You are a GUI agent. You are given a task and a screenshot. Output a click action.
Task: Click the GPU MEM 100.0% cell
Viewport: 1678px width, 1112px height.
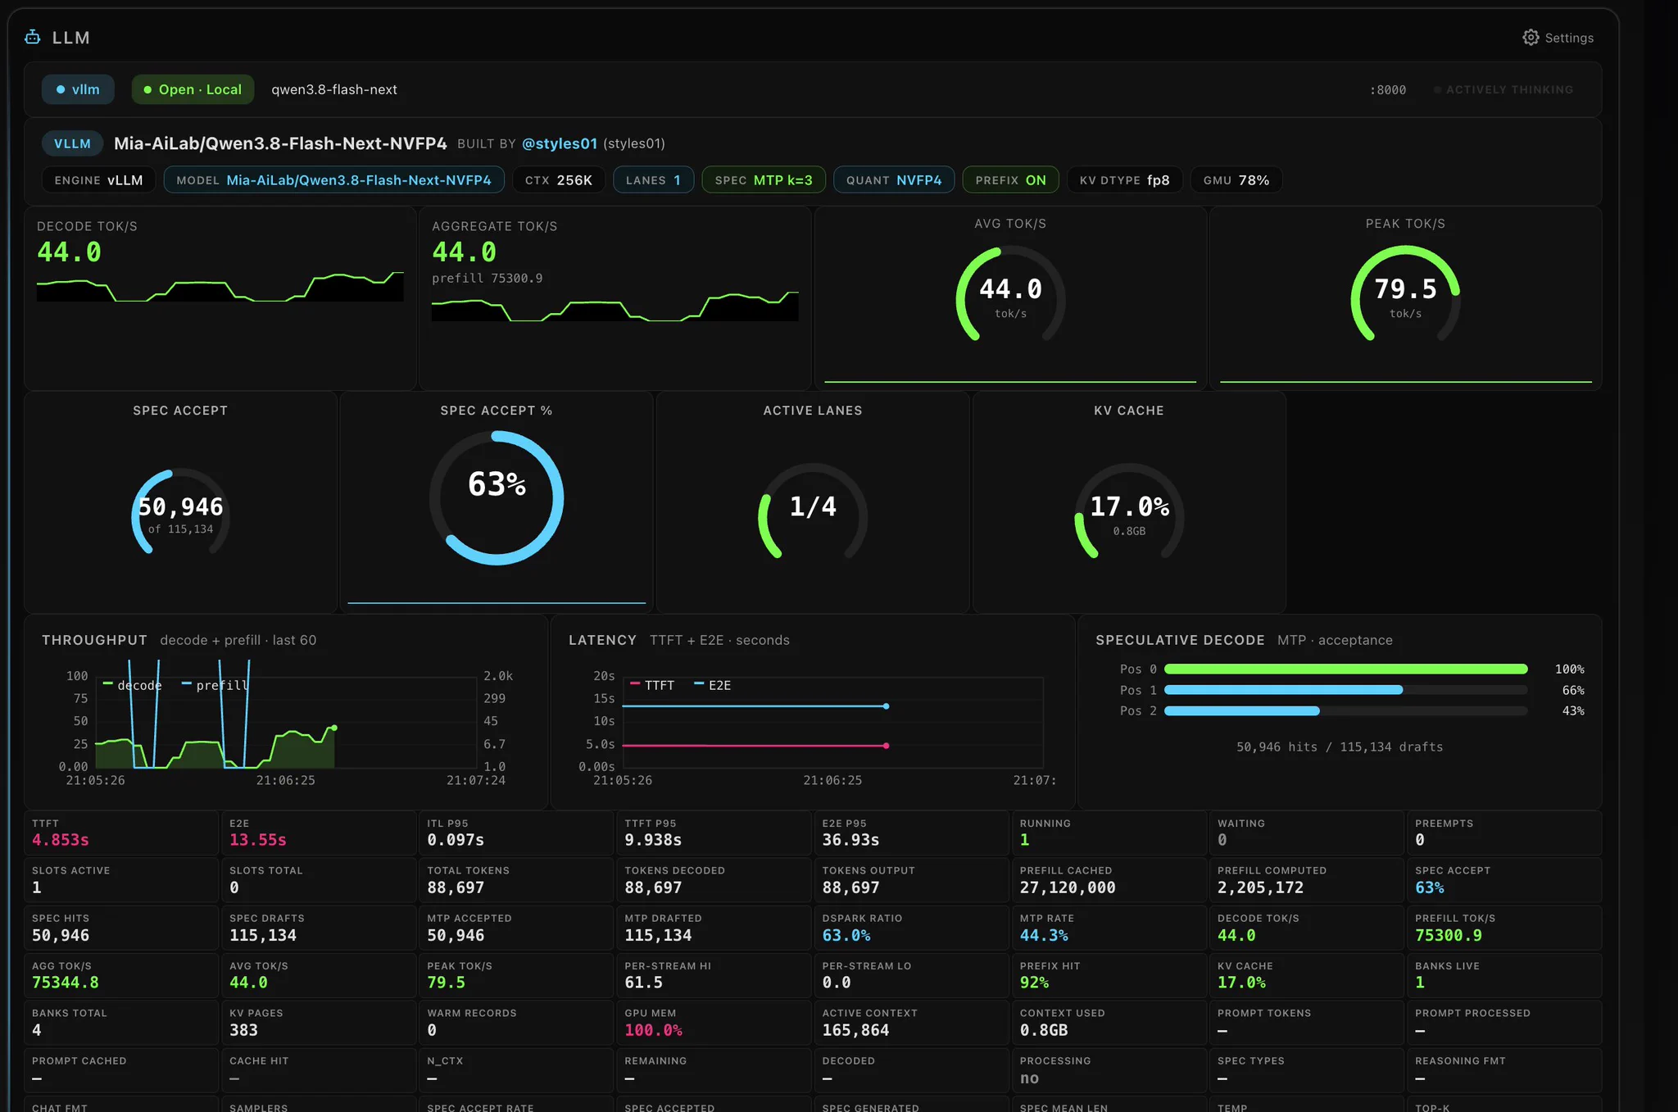pyautogui.click(x=714, y=1023)
